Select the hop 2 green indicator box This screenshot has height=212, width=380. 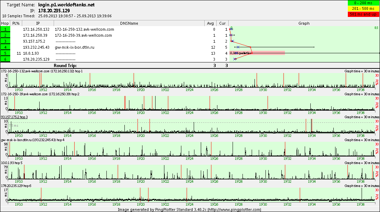5,35
